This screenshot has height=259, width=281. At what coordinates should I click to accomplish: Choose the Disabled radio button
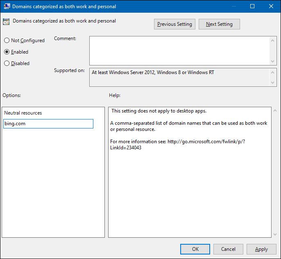[x=7, y=63]
